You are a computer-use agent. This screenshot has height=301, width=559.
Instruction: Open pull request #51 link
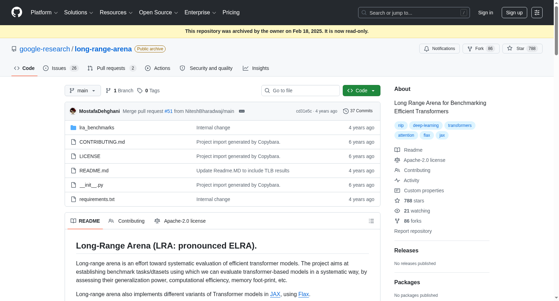tap(168, 111)
